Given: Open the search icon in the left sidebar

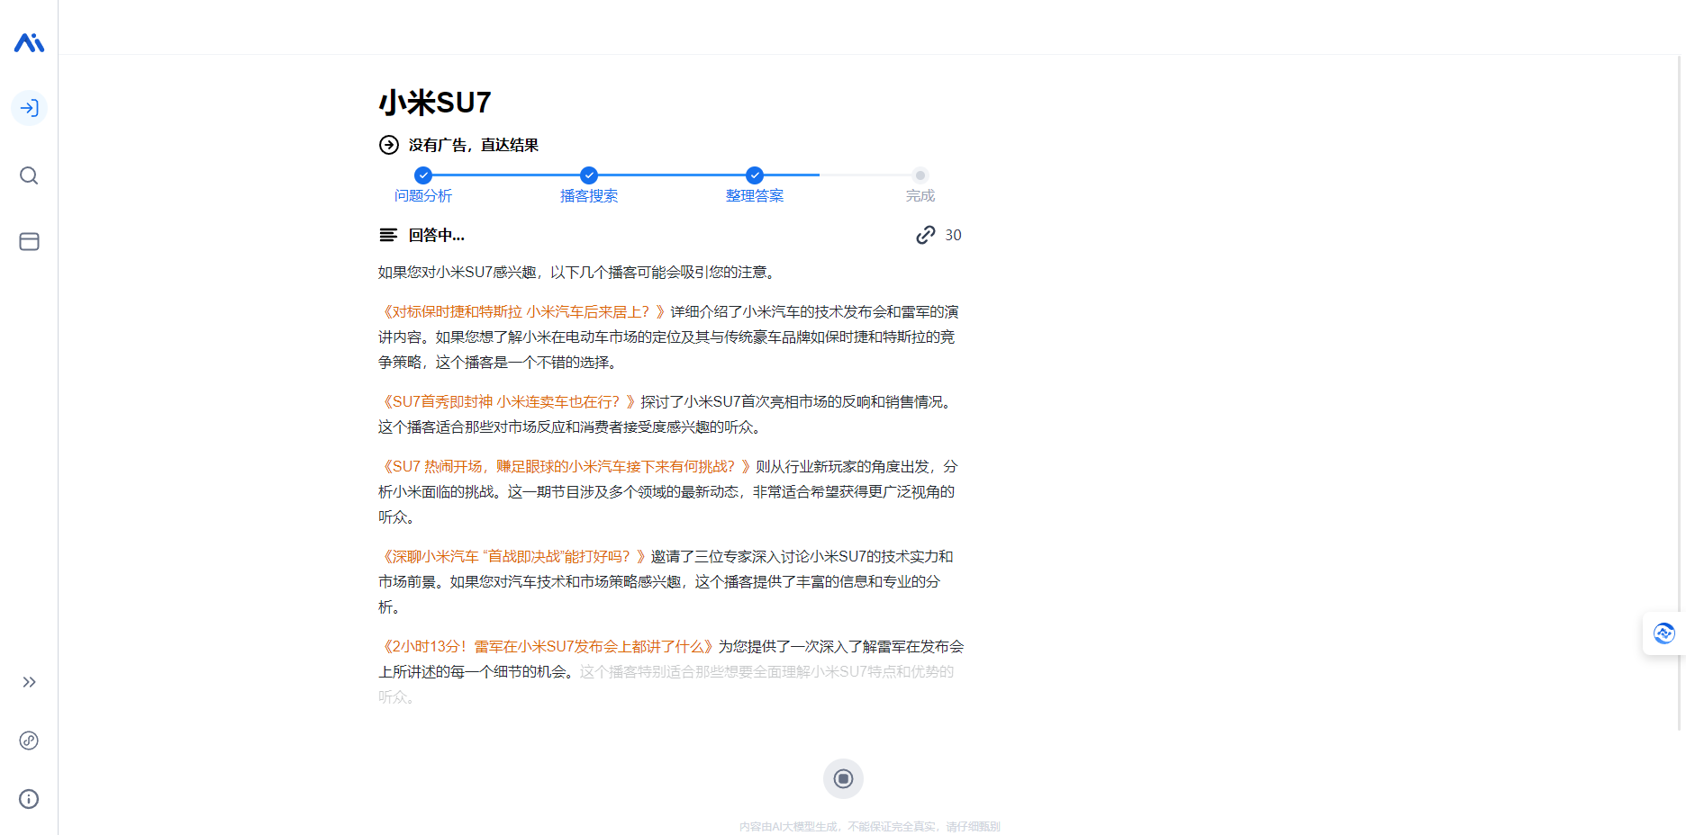Looking at the screenshot, I should (x=28, y=176).
